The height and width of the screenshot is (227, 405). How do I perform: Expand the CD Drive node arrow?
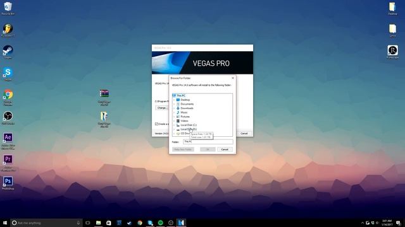click(x=174, y=133)
